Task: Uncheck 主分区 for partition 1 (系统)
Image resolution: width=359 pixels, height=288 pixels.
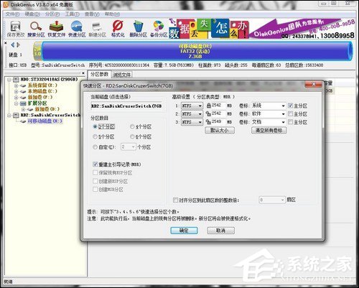Action: click(x=290, y=106)
